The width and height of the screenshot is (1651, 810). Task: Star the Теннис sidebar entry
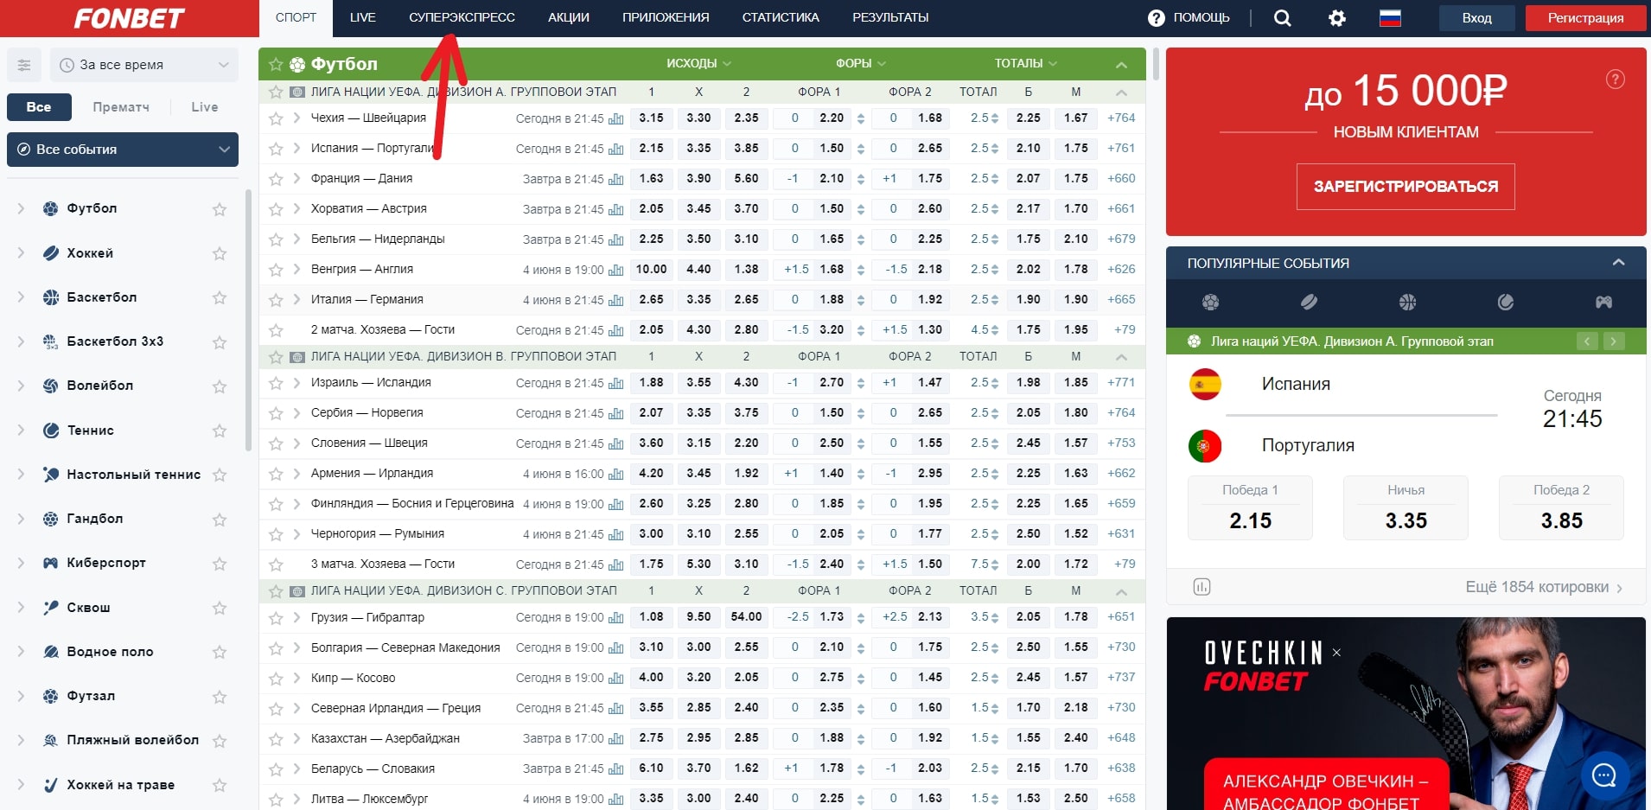pyautogui.click(x=220, y=431)
